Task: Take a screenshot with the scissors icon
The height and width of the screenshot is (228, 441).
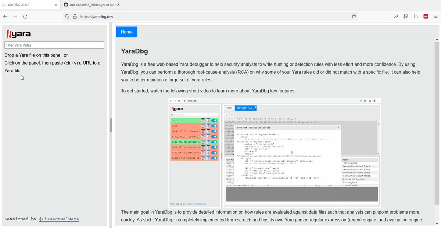Action: pos(406,16)
